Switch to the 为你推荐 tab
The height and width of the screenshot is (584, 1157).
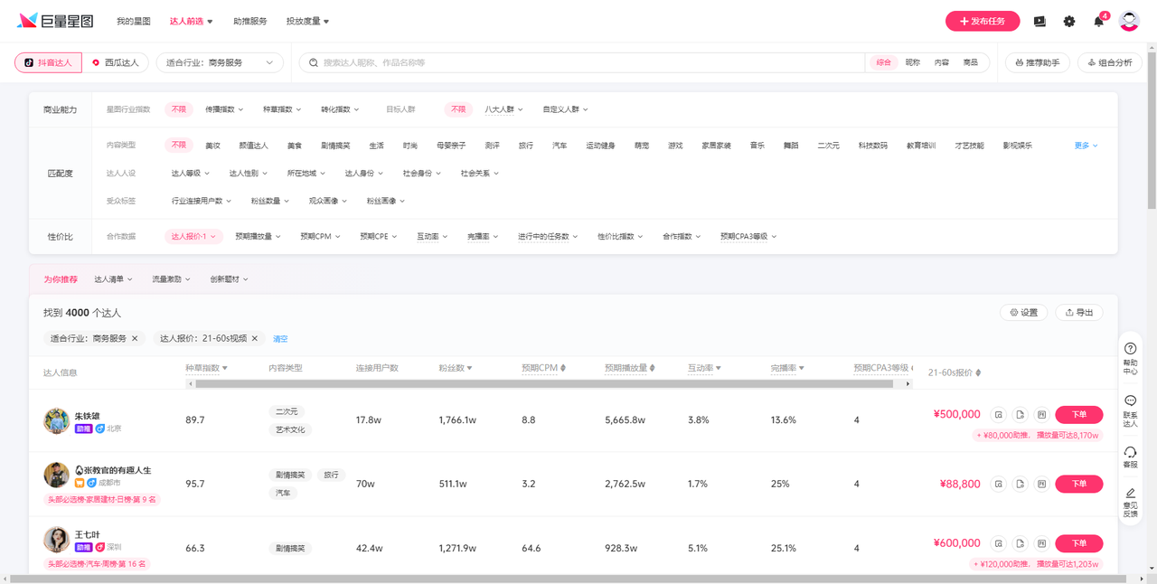pyautogui.click(x=61, y=279)
